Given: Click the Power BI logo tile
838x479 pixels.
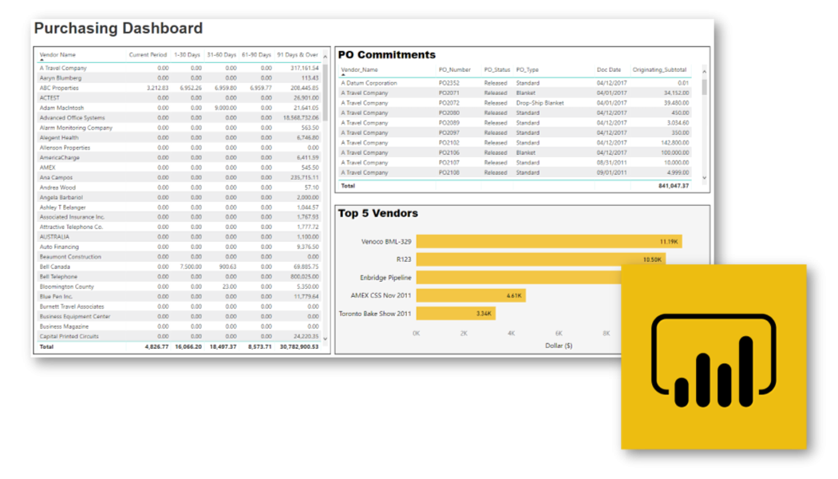Looking at the screenshot, I should 713,357.
